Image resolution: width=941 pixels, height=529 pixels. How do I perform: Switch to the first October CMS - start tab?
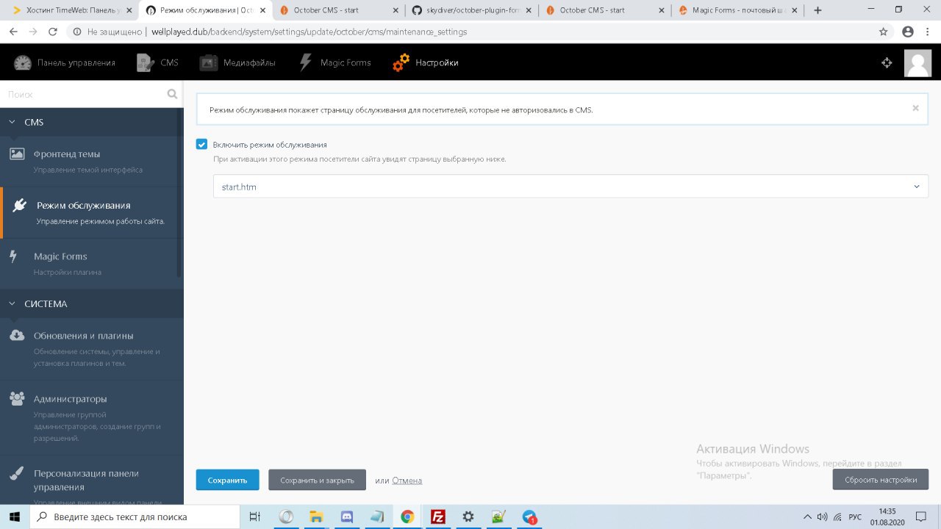pos(337,10)
